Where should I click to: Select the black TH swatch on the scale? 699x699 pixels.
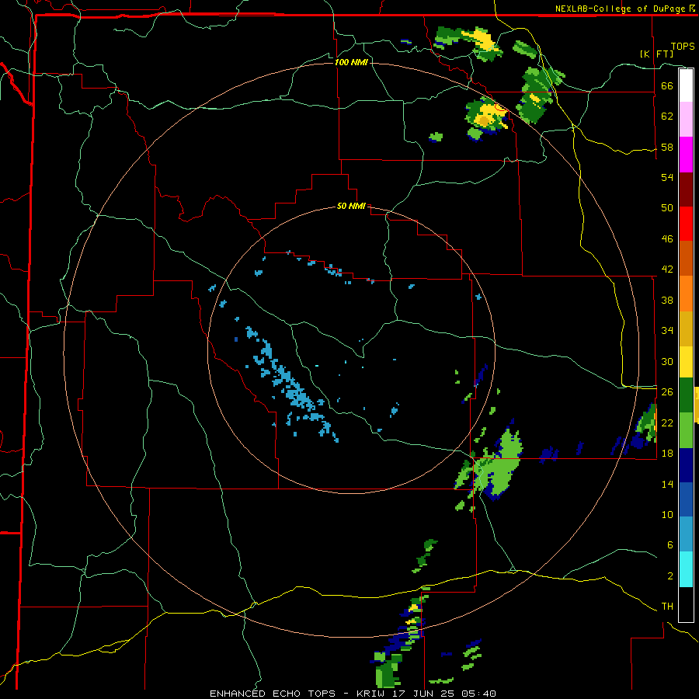click(x=686, y=604)
